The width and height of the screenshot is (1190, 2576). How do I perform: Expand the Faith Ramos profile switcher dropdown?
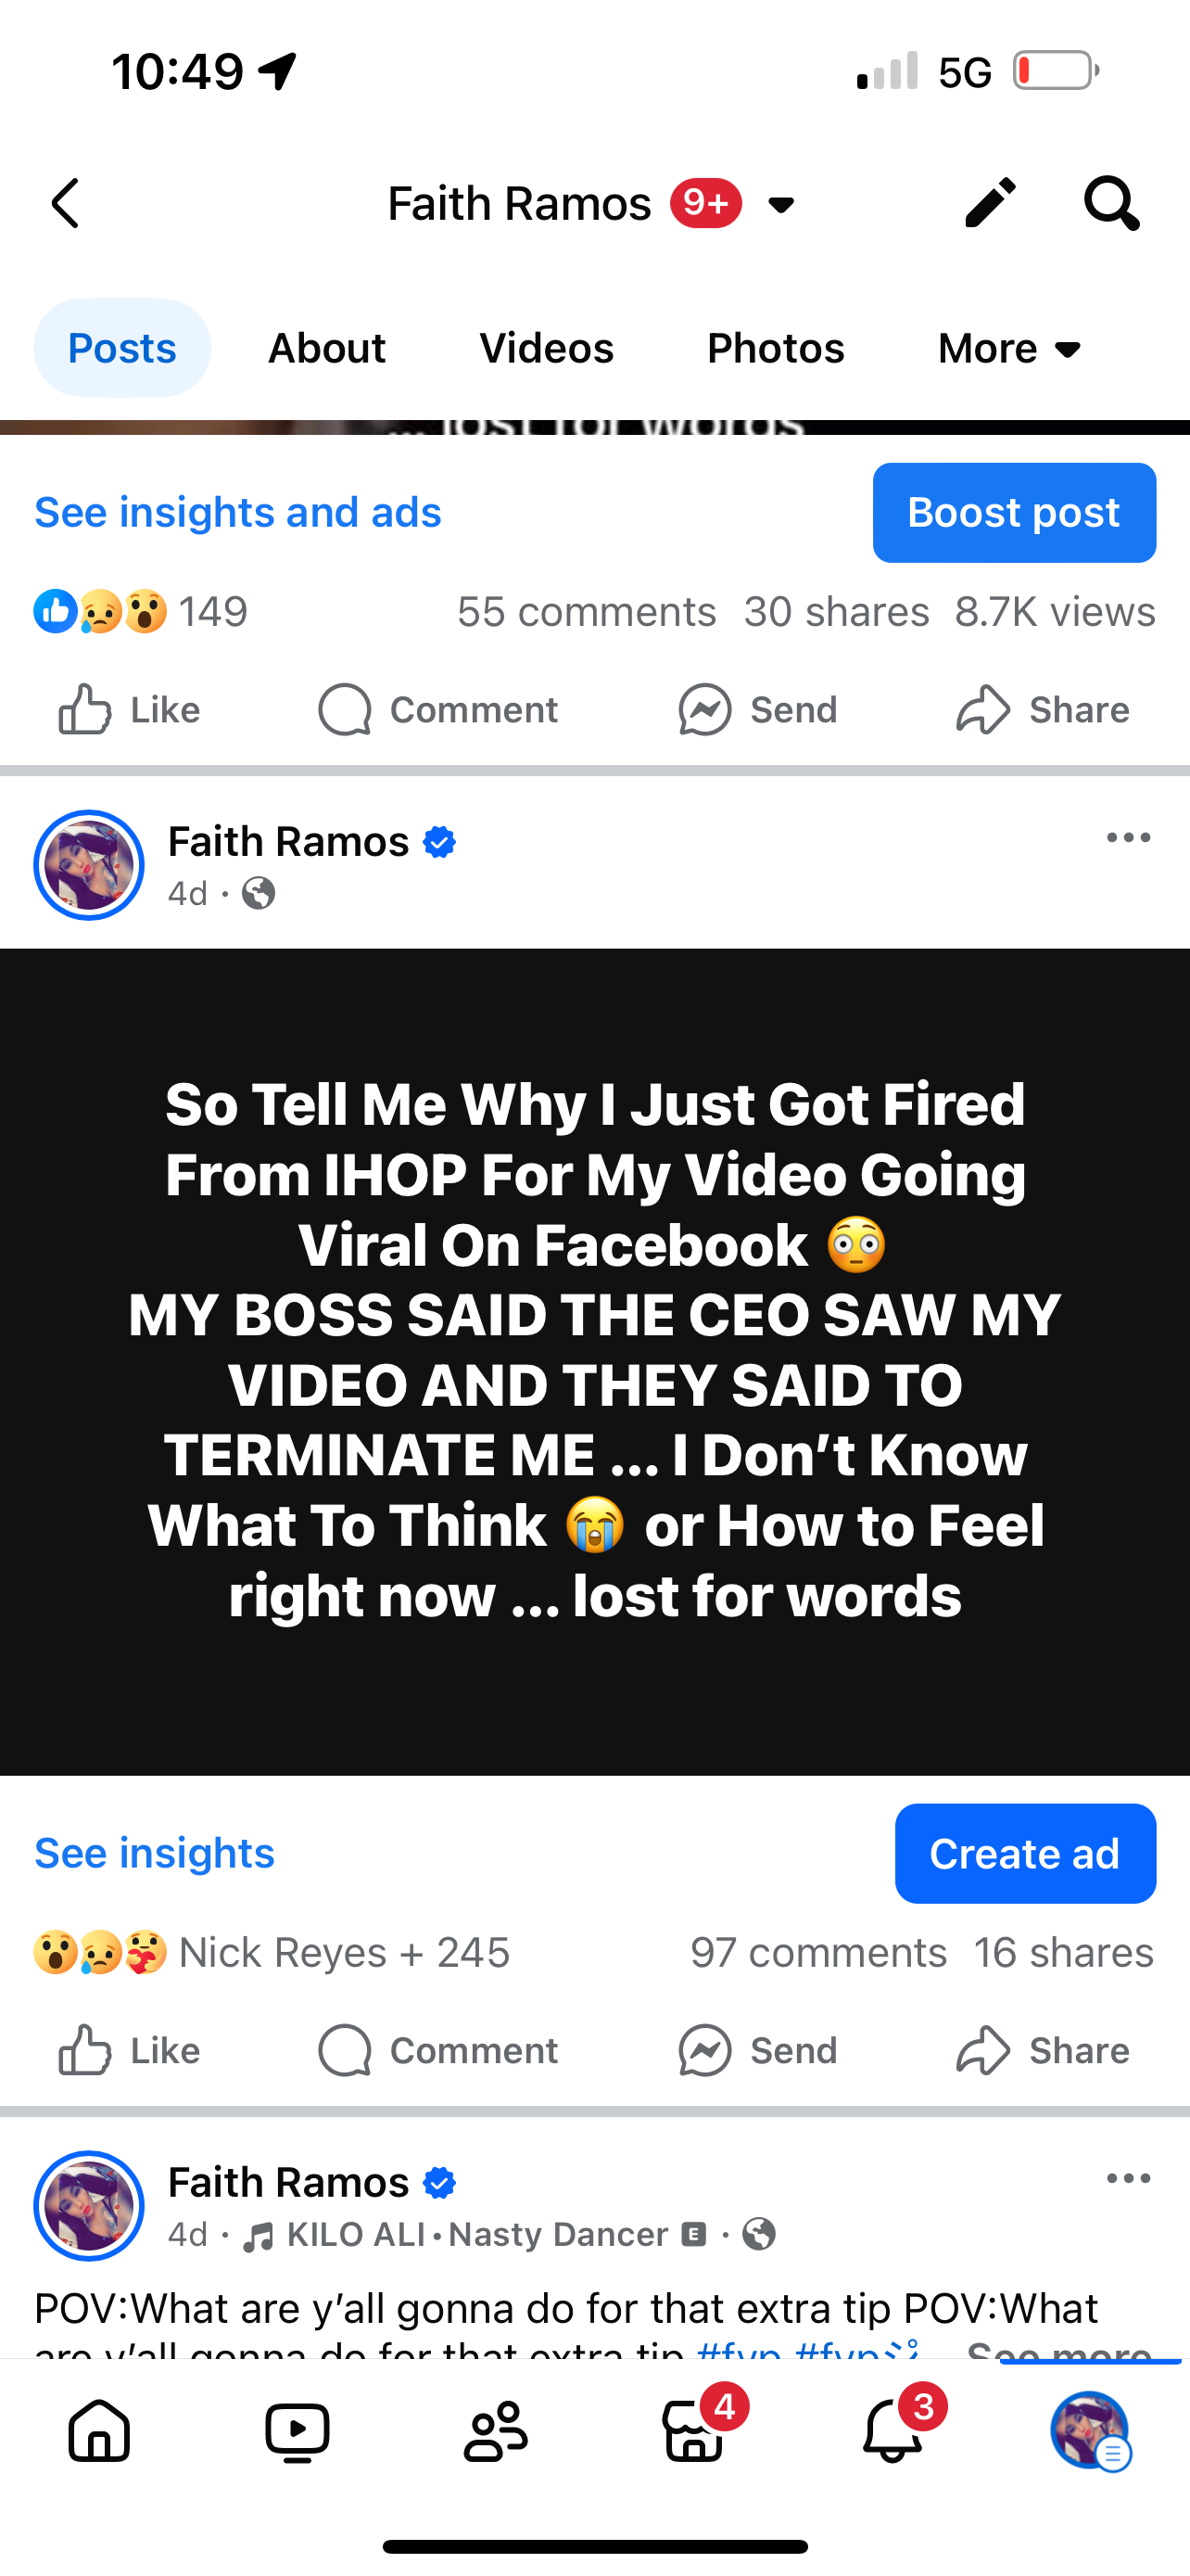click(781, 206)
